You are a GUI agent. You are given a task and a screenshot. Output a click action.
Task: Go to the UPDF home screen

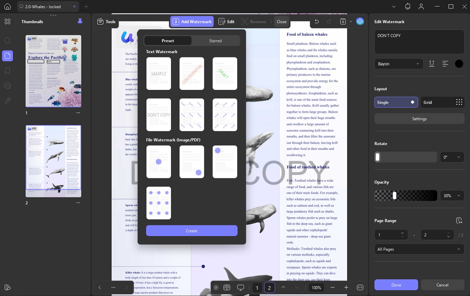tap(7, 6)
